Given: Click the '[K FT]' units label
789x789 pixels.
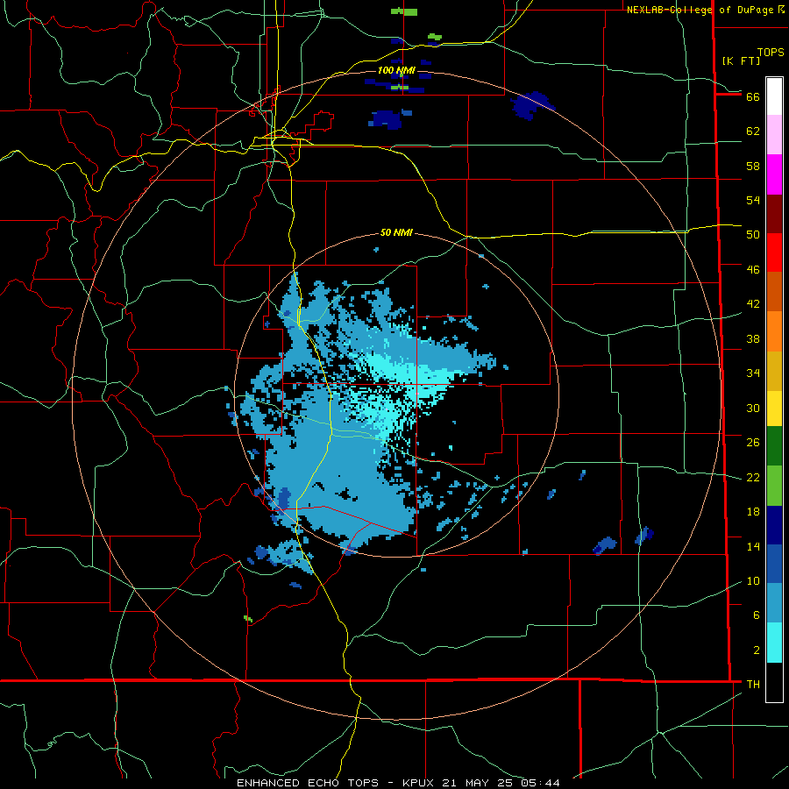Looking at the screenshot, I should tap(741, 60).
